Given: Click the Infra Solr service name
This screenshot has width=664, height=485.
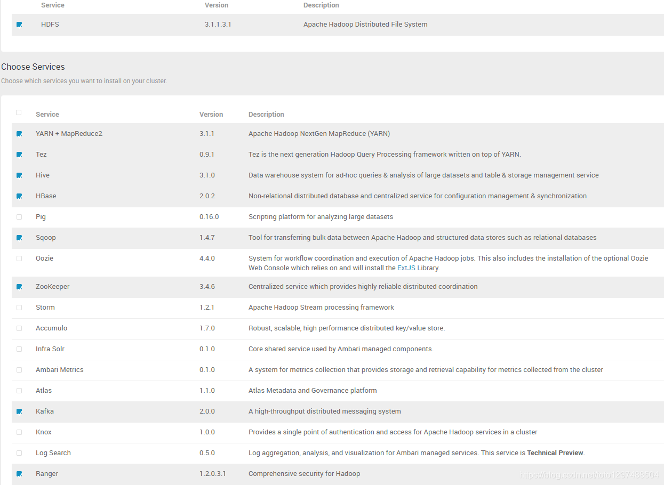Looking at the screenshot, I should point(50,349).
